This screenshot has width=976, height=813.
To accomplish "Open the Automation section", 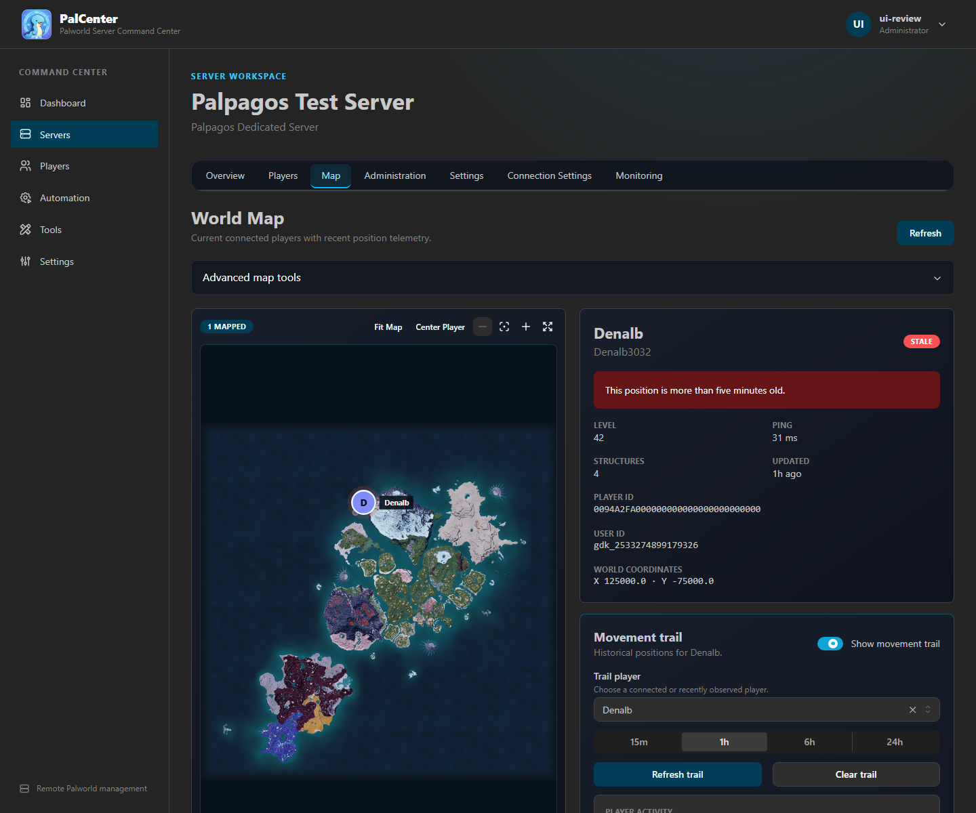I will [85, 198].
